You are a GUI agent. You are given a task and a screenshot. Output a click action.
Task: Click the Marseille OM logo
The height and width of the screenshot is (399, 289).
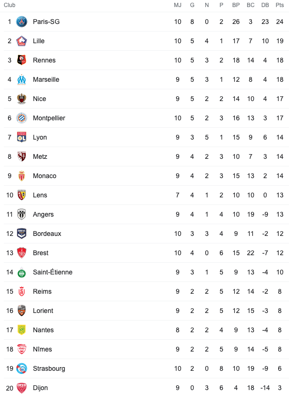(22, 79)
